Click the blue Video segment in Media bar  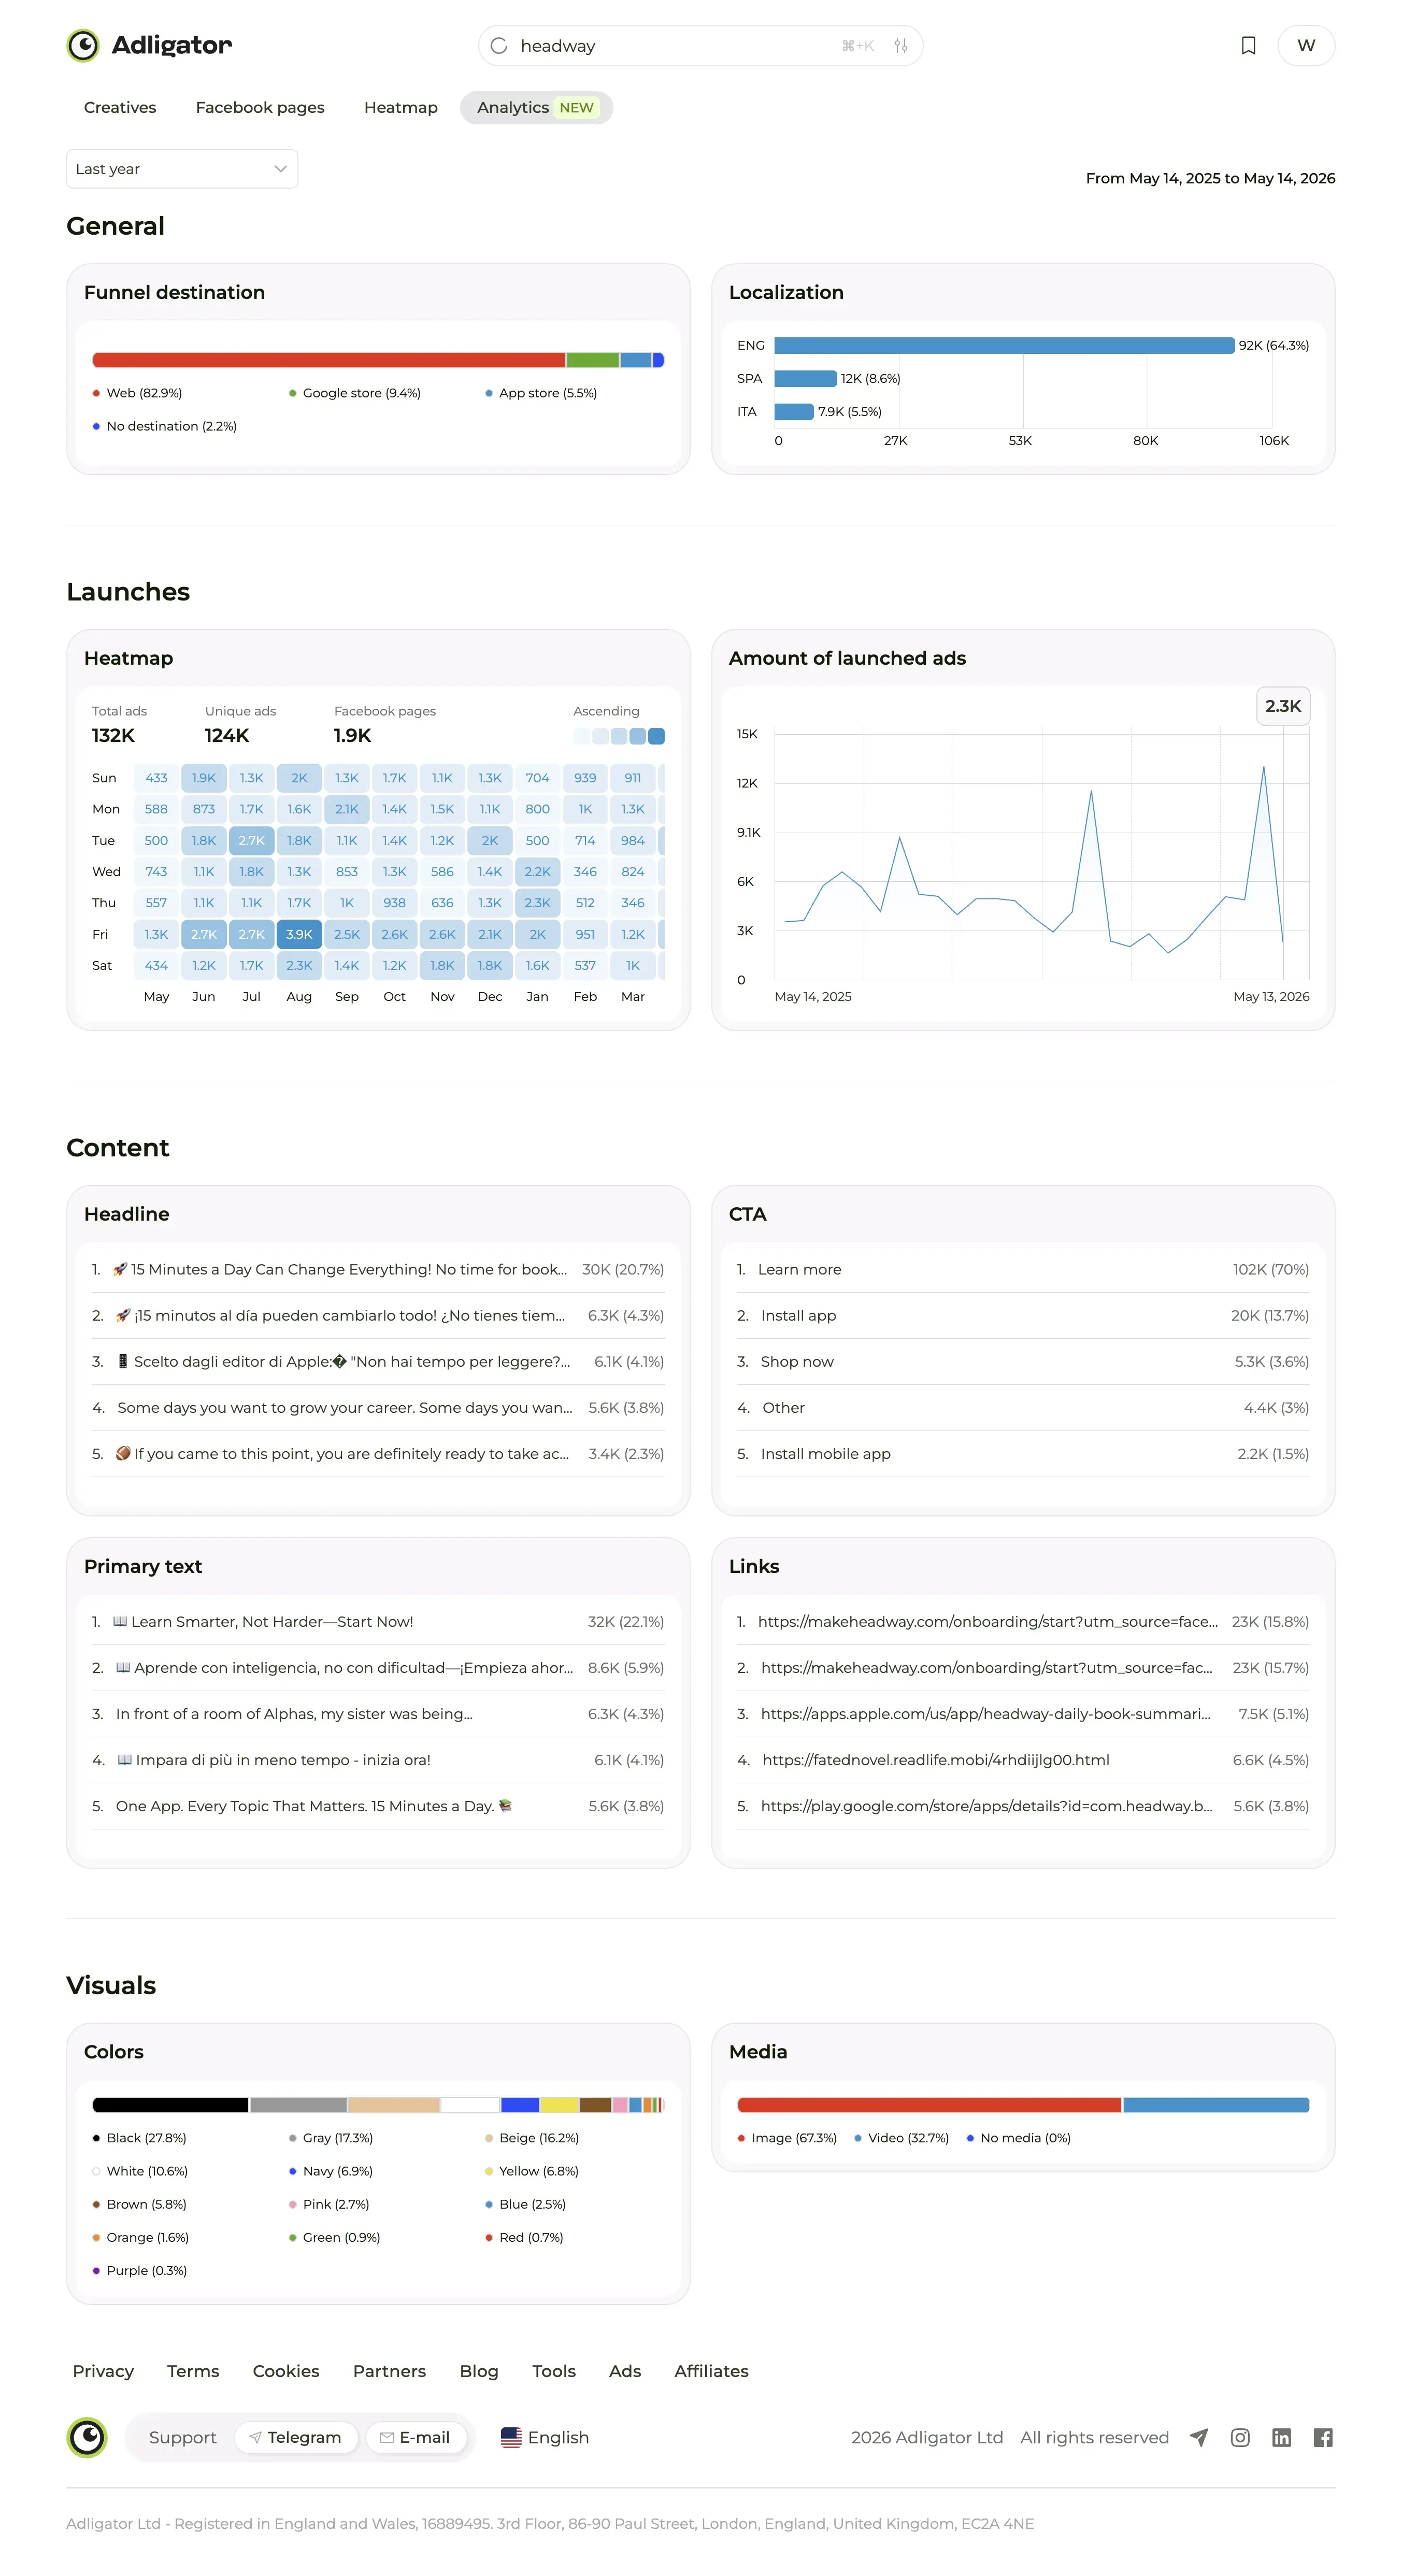tap(1216, 2105)
